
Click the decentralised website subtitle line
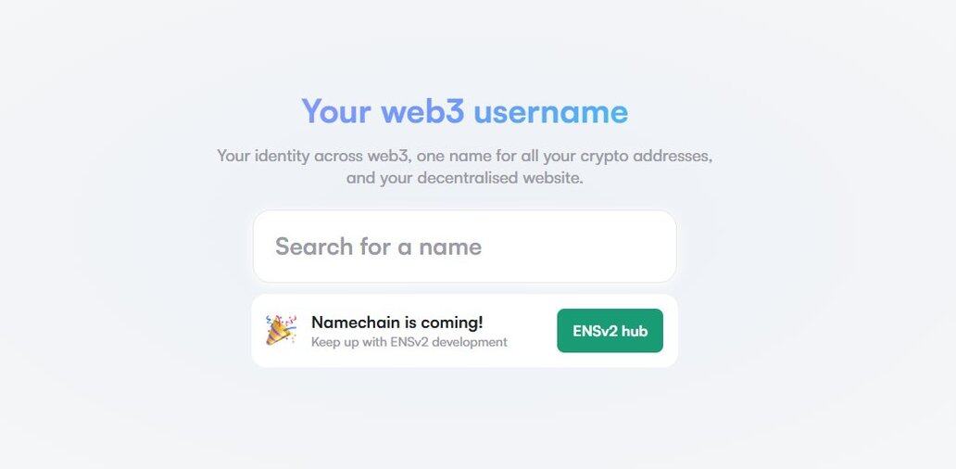pos(465,178)
